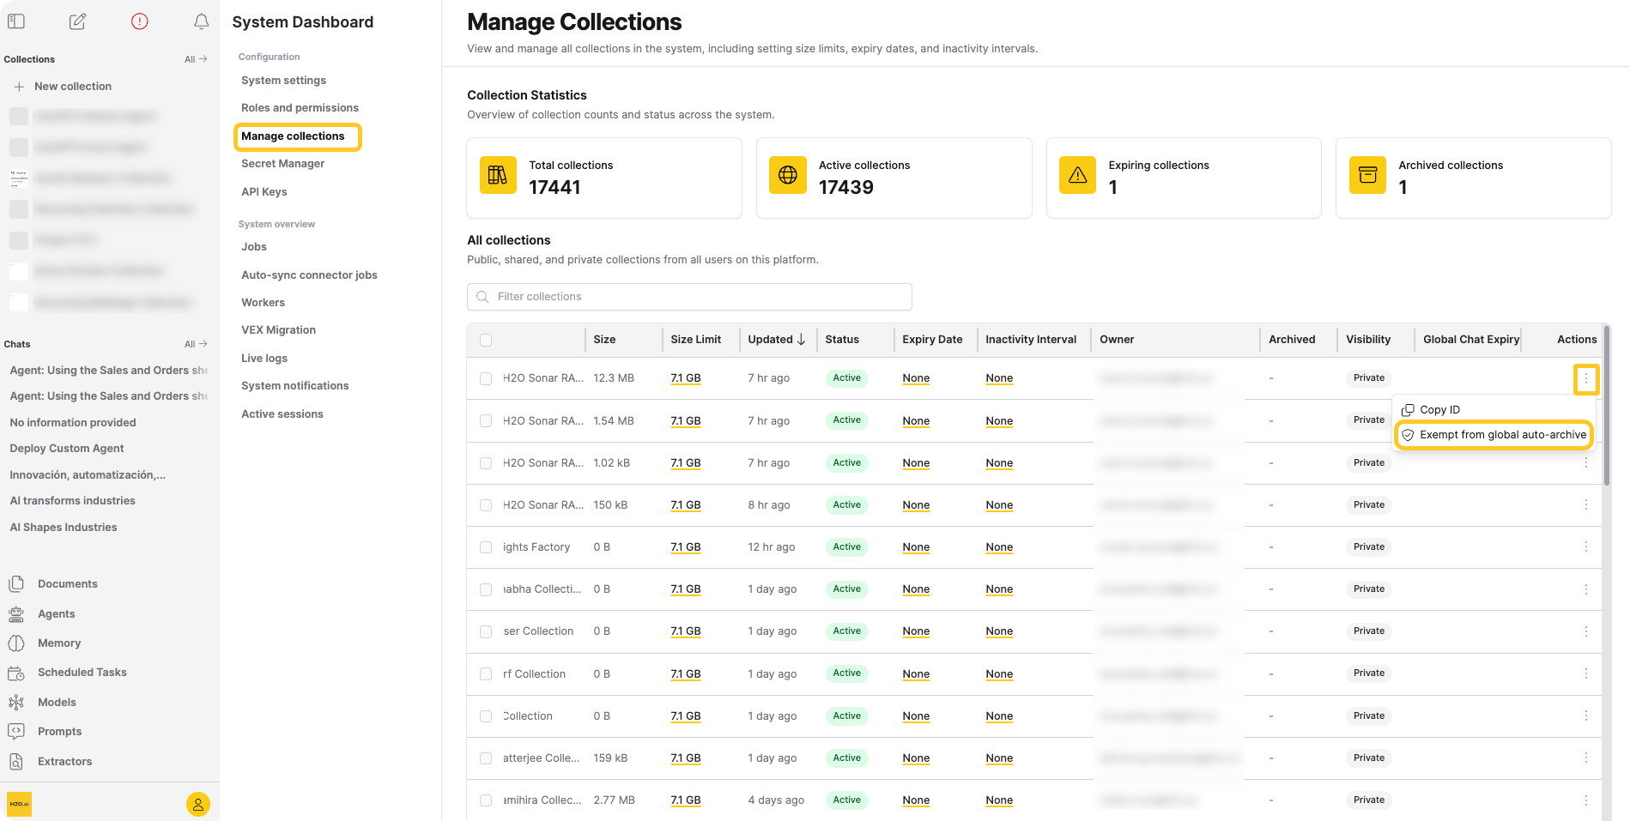The width and height of the screenshot is (1630, 821).
Task: Check the box for ights Factory row
Action: [486, 547]
